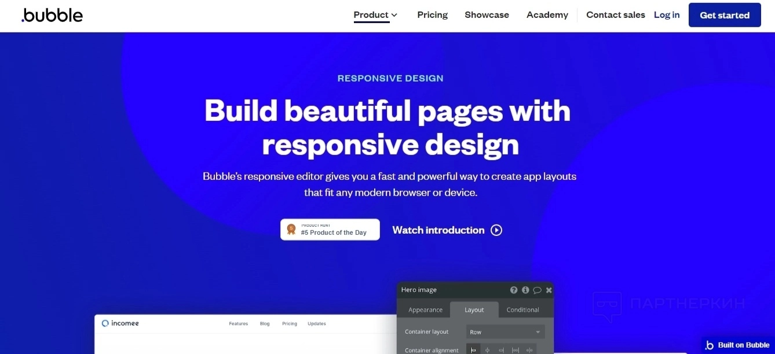Click the comment bubble icon in Hero image panel
The image size is (775, 354).
coord(537,290)
